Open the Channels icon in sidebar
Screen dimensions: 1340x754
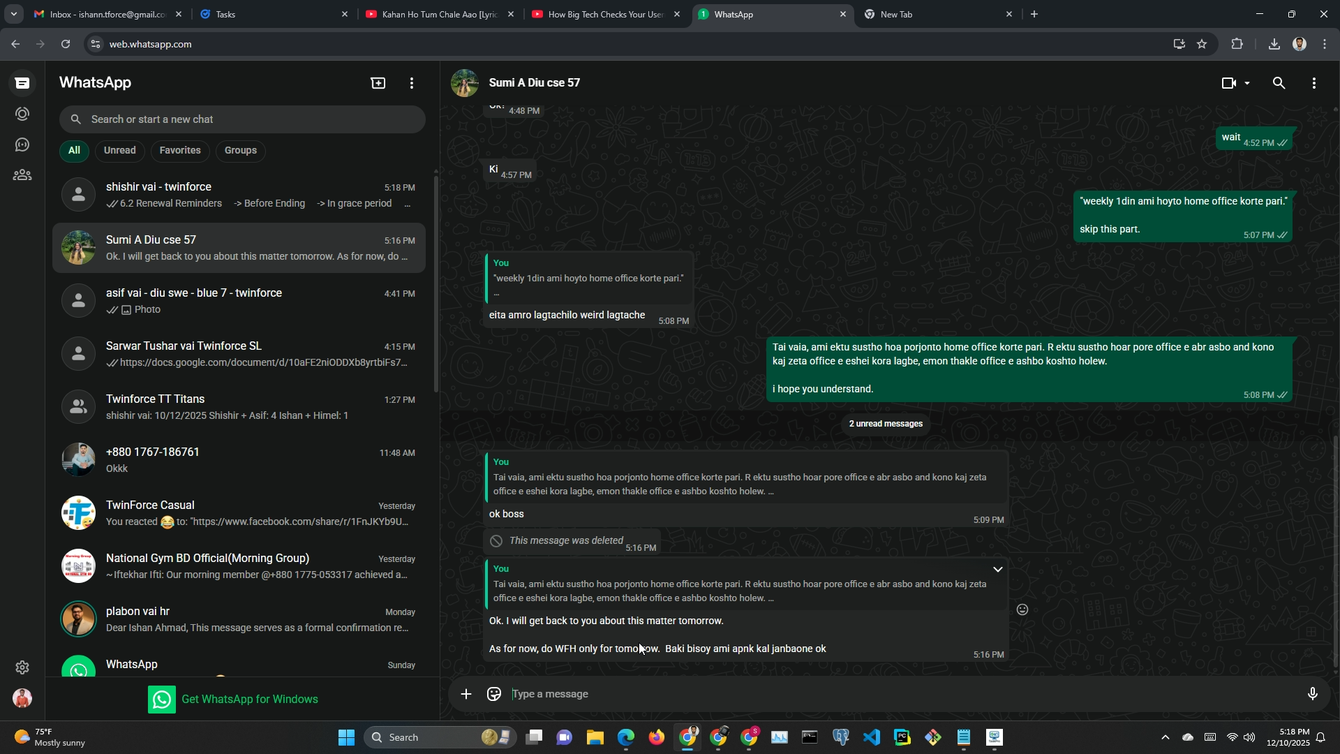(22, 145)
